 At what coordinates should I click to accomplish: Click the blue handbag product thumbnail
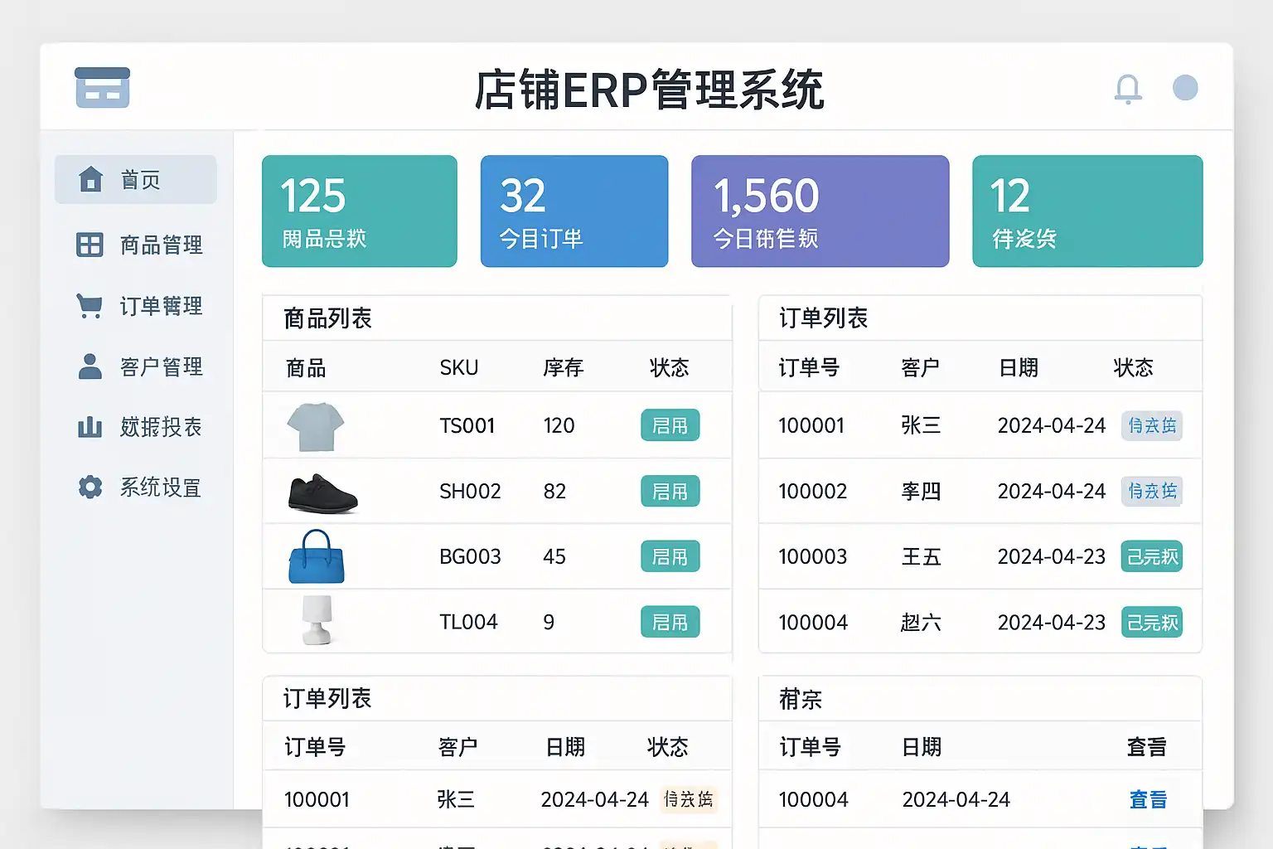coord(316,557)
